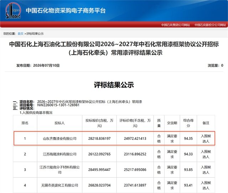Screen dimensions: 228x193
Task: Click the 1.入围供应商基本情况 line
Action: (x=36, y=113)
